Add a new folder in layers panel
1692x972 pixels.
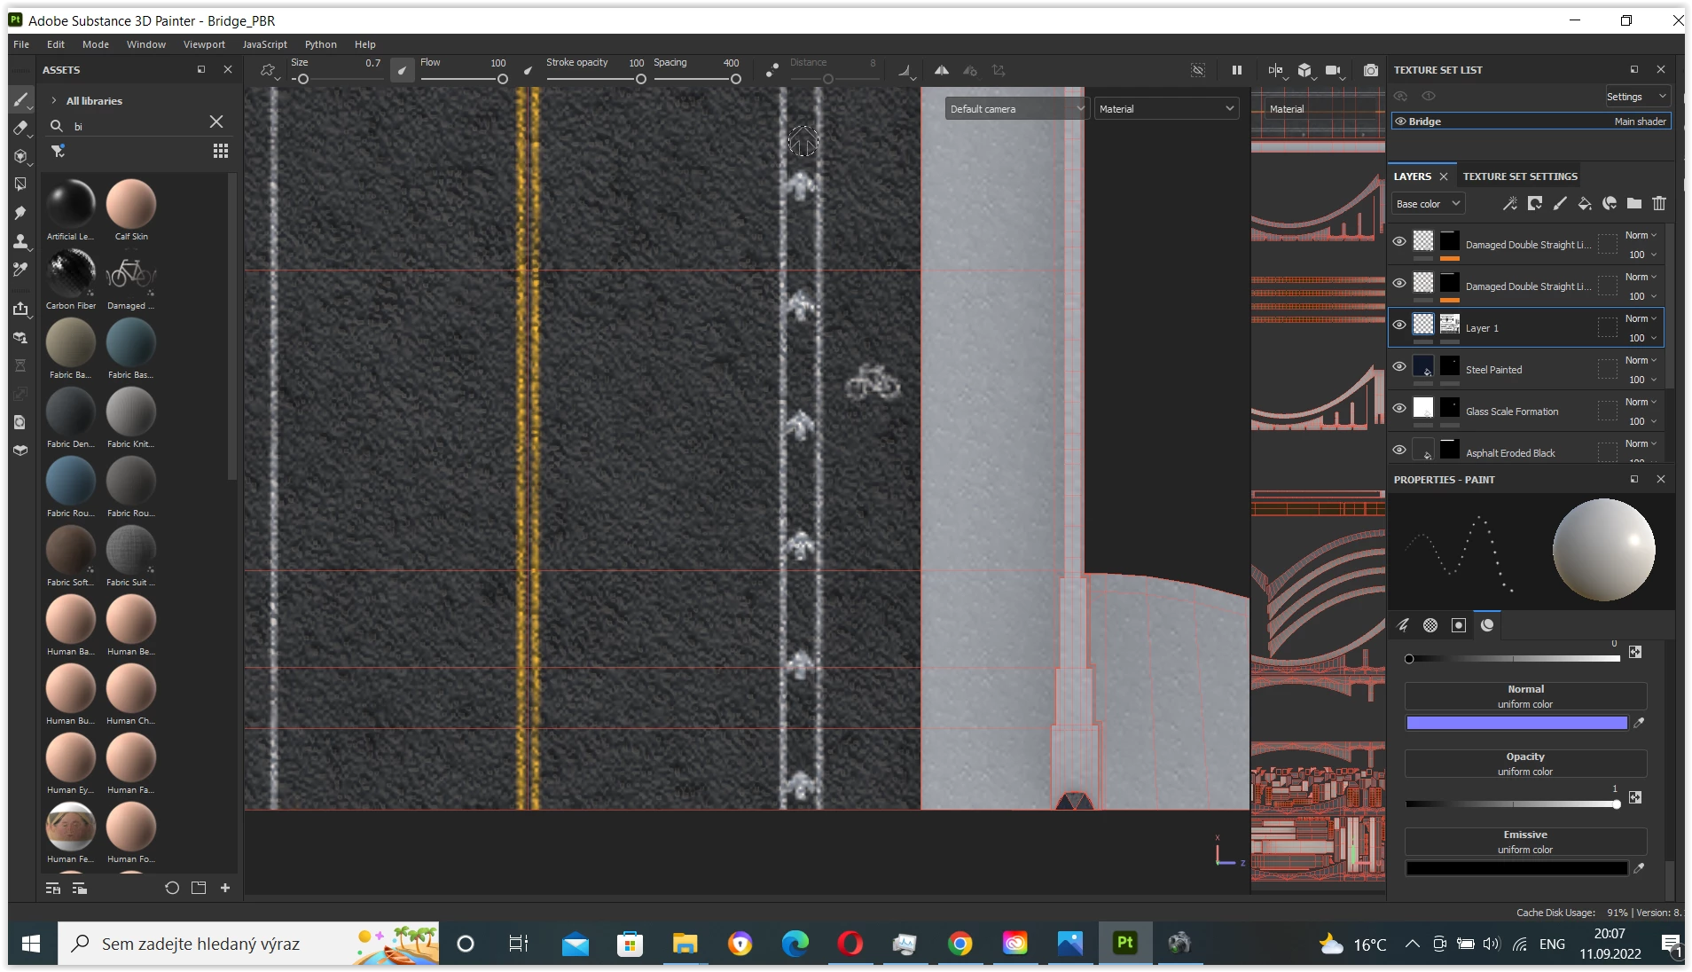tap(1634, 204)
